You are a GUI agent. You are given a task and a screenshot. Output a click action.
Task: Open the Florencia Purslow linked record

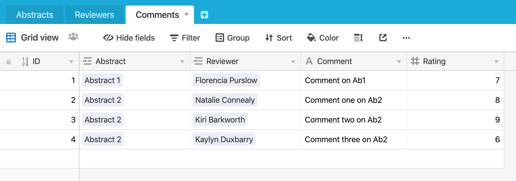point(226,80)
